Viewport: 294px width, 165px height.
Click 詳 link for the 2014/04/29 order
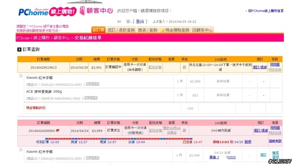click(185, 67)
